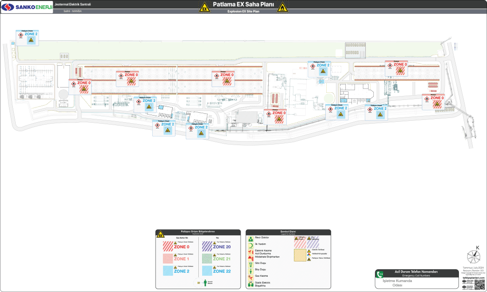Select the Statik Elektrik Boşaltma icon
487x292 pixels.
tap(251, 283)
